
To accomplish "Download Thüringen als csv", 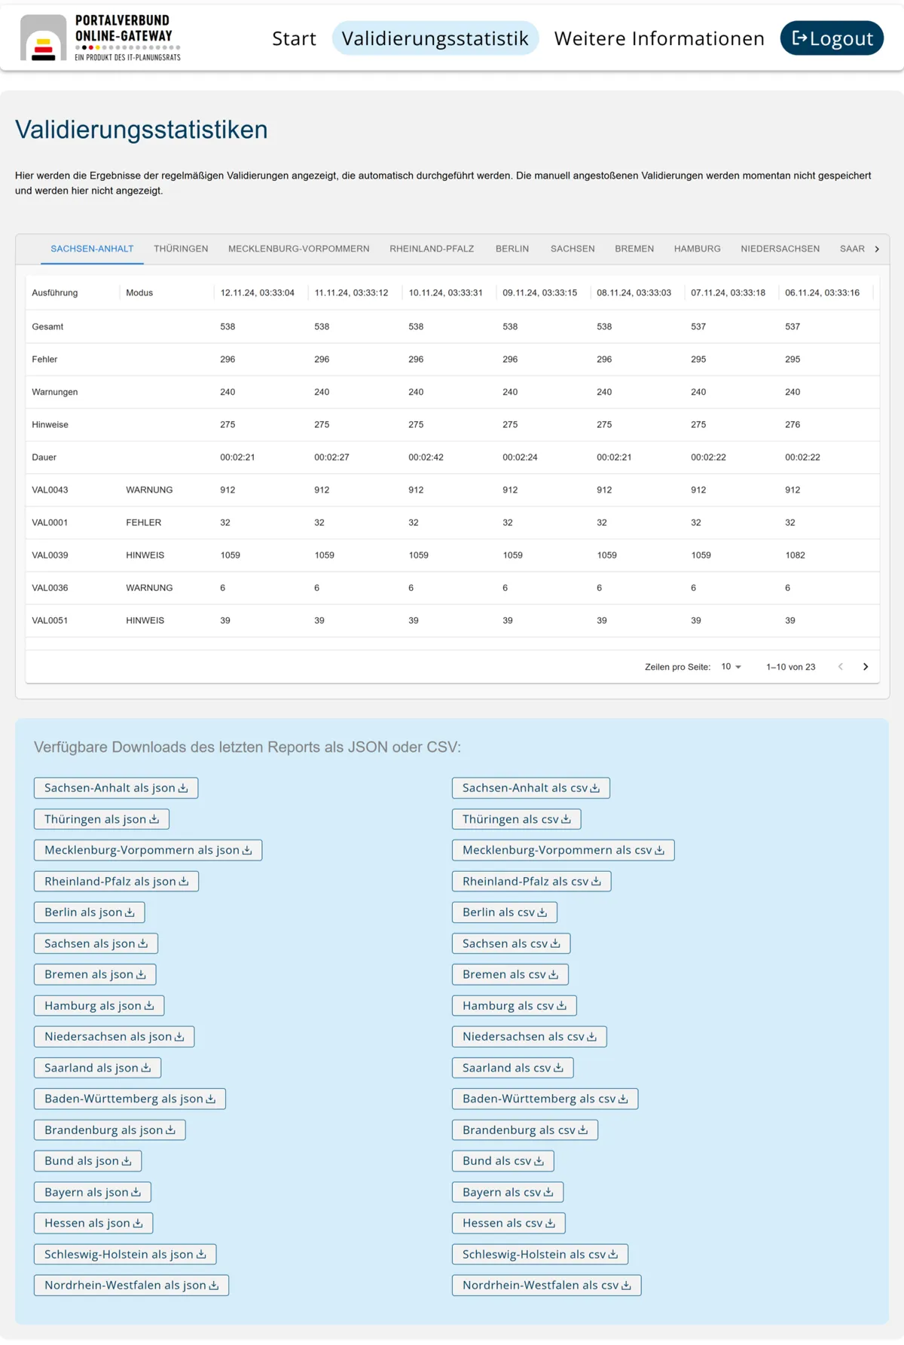I will 517,819.
